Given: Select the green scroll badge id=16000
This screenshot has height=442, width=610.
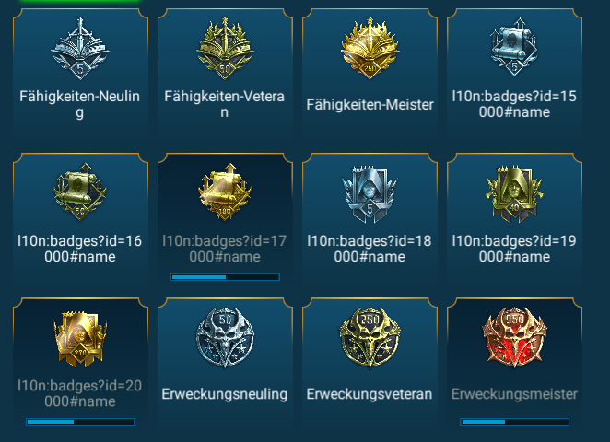Looking at the screenshot, I should pyautogui.click(x=80, y=192).
